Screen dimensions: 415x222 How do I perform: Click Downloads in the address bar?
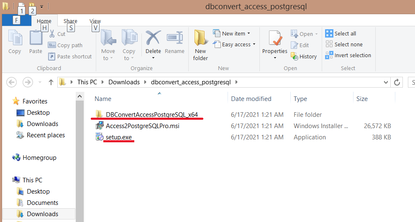click(x=124, y=82)
